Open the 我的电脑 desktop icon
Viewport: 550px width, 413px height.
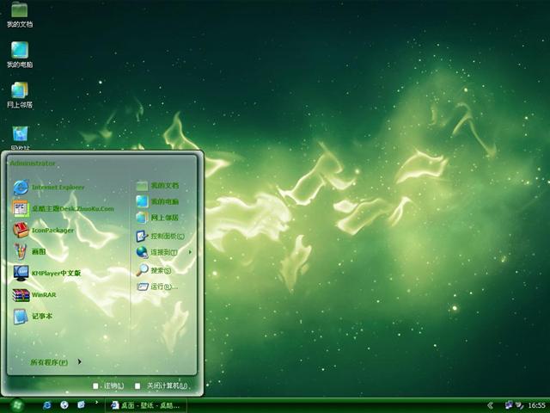coord(20,55)
